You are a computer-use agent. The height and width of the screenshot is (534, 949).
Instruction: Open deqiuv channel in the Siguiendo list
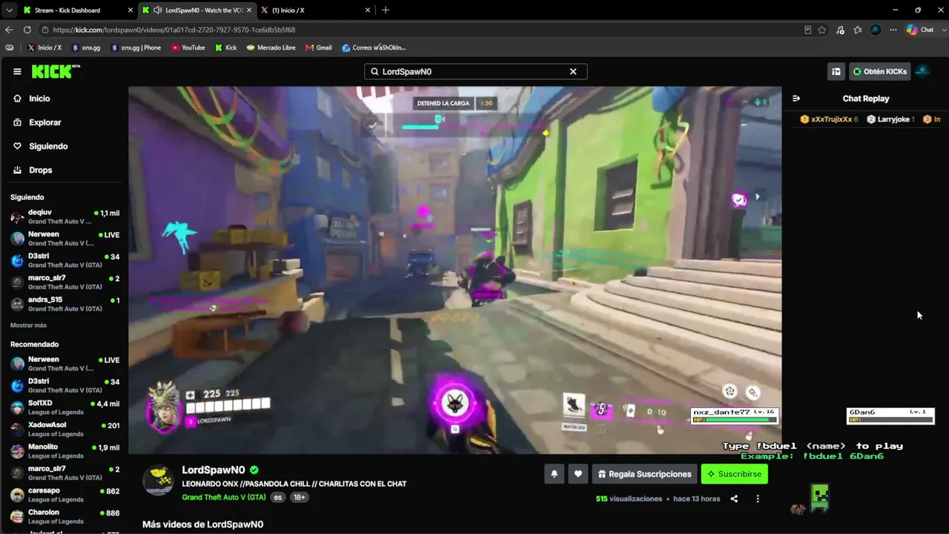point(65,217)
